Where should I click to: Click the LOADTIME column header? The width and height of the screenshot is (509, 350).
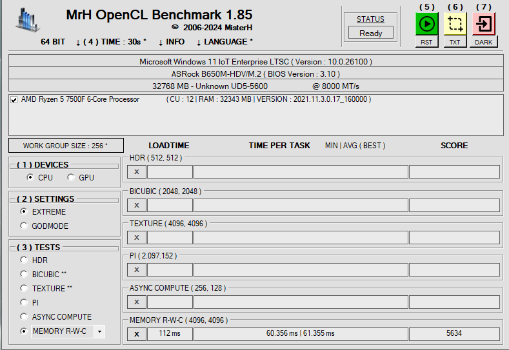169,146
